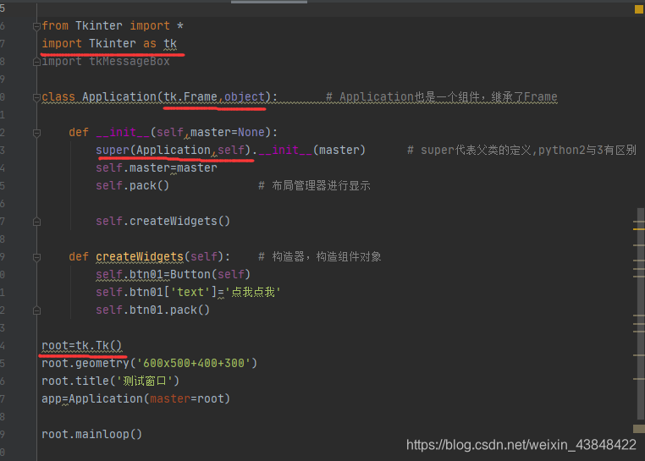Collapse the 'def __init__' method fold marker
The image size is (645, 461).
tap(36, 133)
